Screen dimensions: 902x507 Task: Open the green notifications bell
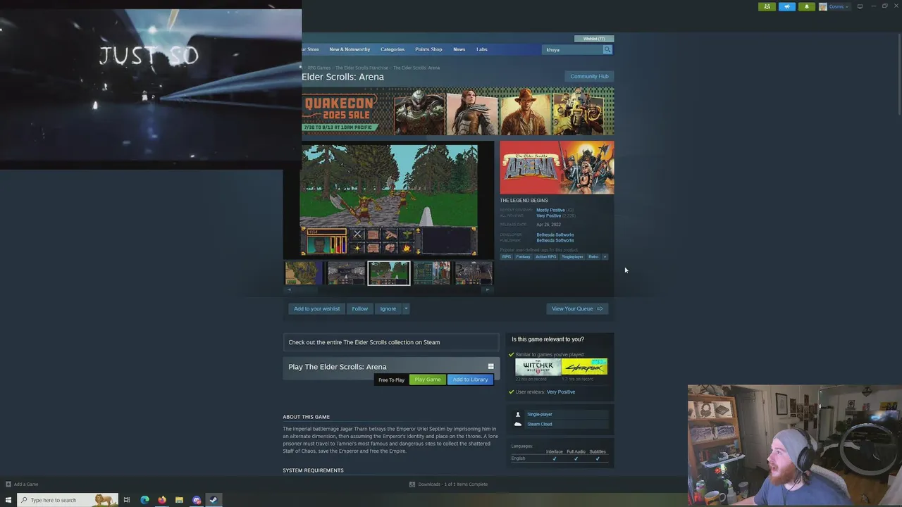click(807, 6)
